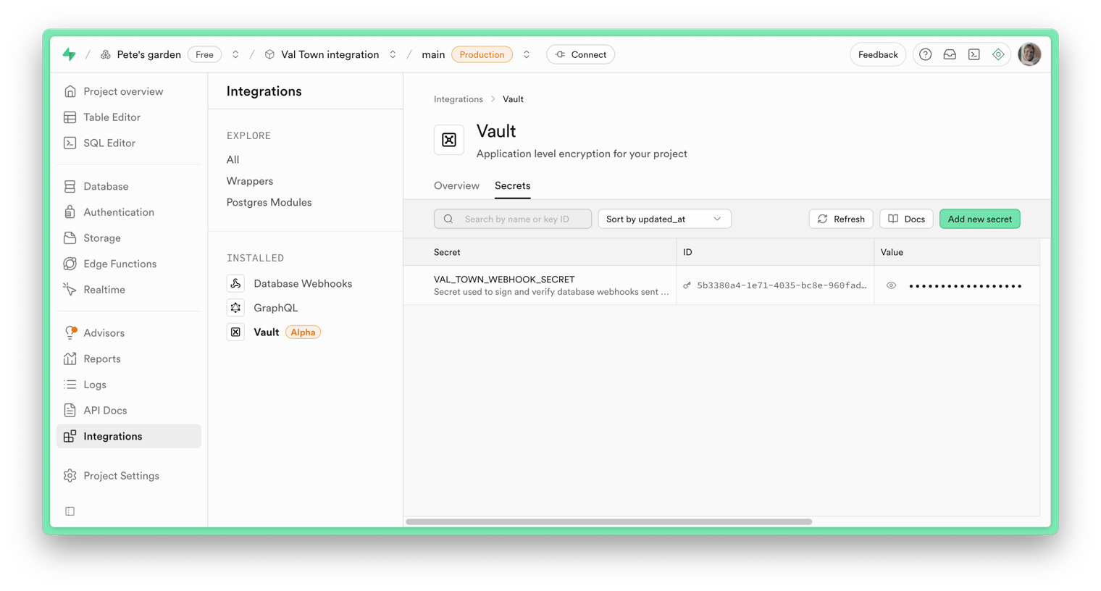Open the Sort by updated_at dropdown

(x=664, y=219)
